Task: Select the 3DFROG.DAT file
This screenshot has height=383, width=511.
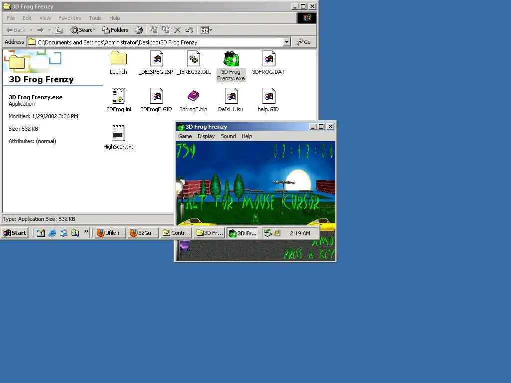Action: [268, 63]
